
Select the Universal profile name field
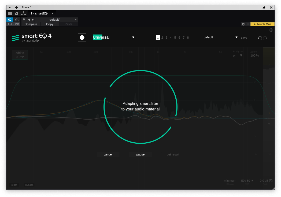(111, 37)
